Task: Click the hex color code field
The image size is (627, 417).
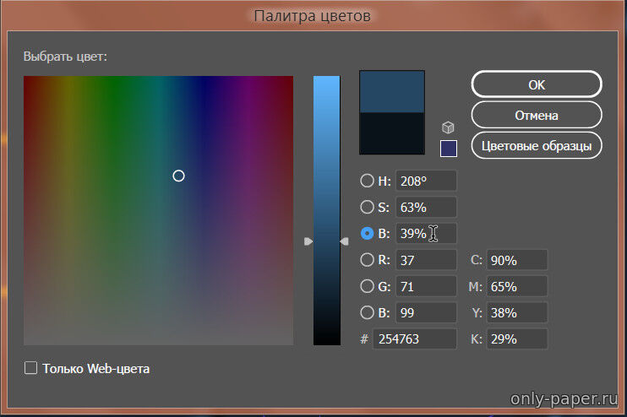Action: [414, 339]
